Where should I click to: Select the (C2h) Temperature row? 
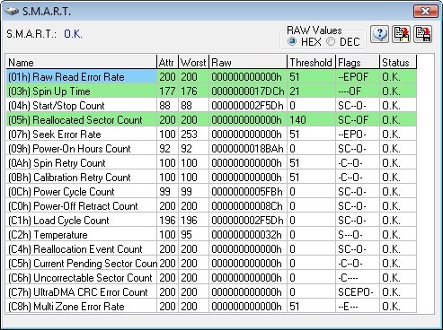(x=211, y=235)
